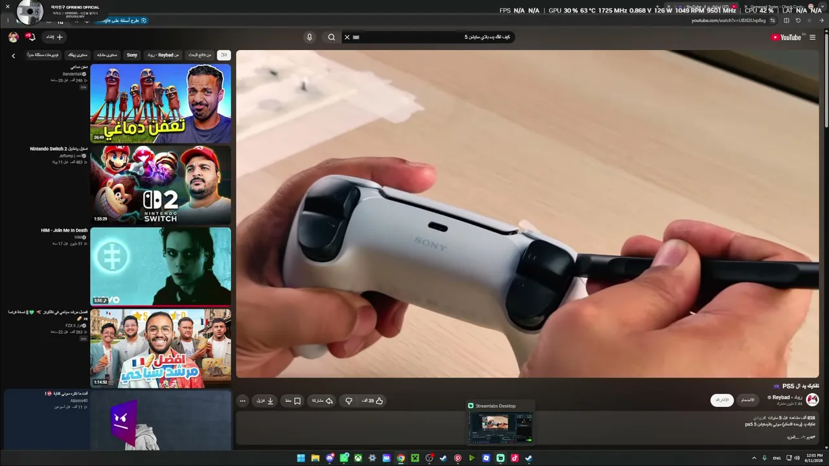Open the on-screen keyboard icon in search
This screenshot has height=466, width=829.
356,37
